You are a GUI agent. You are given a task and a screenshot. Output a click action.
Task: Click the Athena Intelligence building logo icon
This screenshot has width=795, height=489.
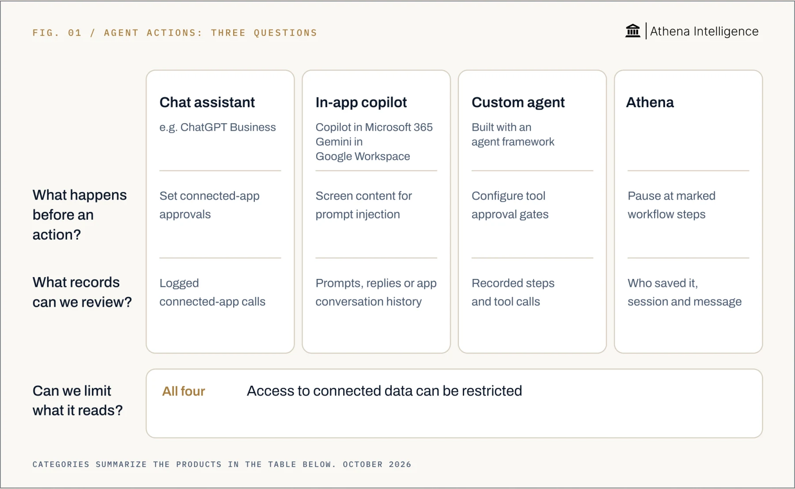pyautogui.click(x=632, y=31)
